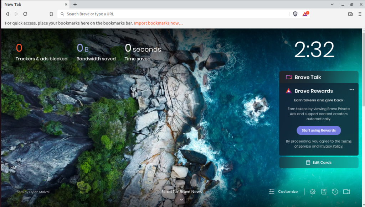Image resolution: width=365 pixels, height=207 pixels.
Task: Open the Brave Wallet icon
Action: tap(350, 14)
